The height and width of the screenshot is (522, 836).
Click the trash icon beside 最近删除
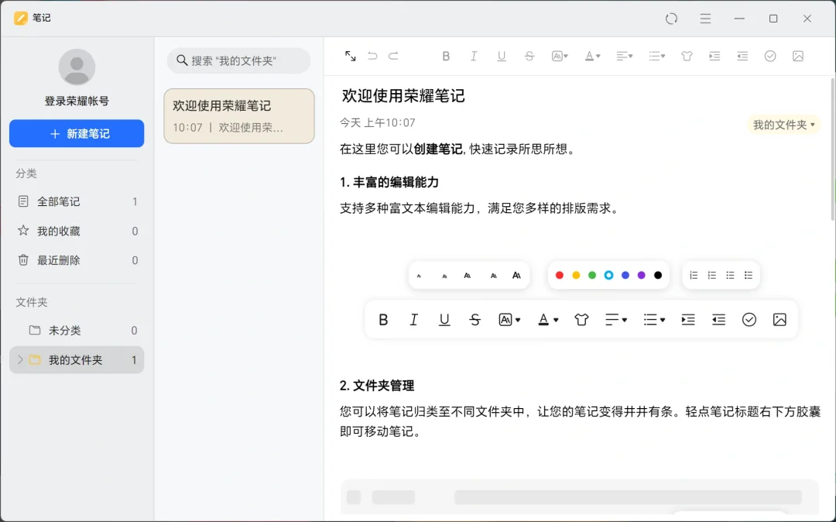tap(23, 259)
